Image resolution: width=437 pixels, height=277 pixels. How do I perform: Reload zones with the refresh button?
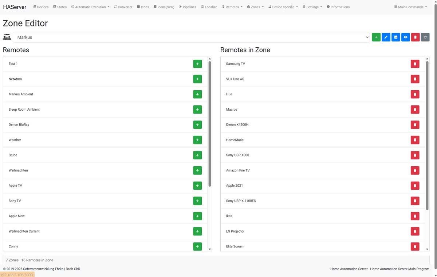(425, 37)
